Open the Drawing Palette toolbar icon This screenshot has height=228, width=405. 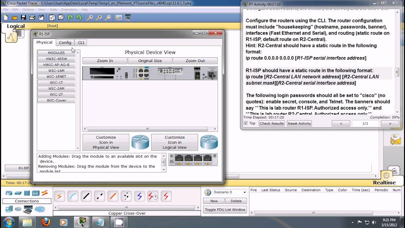119,18
